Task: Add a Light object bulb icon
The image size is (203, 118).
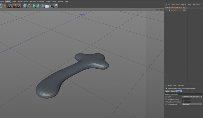Action: tap(56, 6)
